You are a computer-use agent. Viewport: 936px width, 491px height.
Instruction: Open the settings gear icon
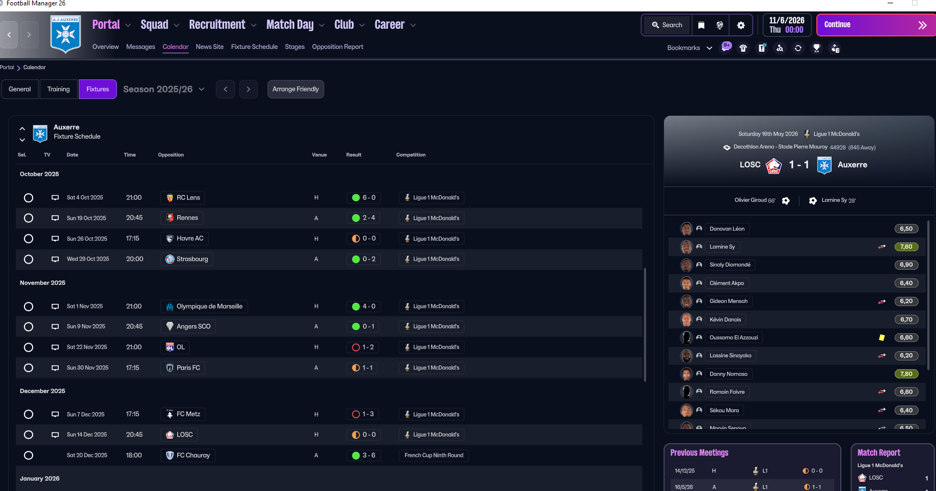pos(741,25)
